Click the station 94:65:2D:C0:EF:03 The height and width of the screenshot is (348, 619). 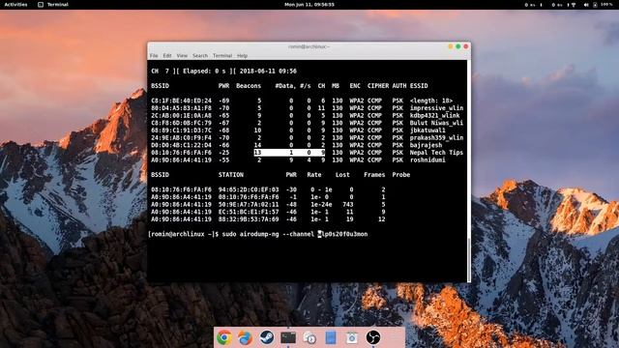click(249, 189)
